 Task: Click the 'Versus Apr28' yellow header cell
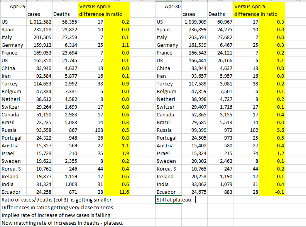click(x=104, y=7)
